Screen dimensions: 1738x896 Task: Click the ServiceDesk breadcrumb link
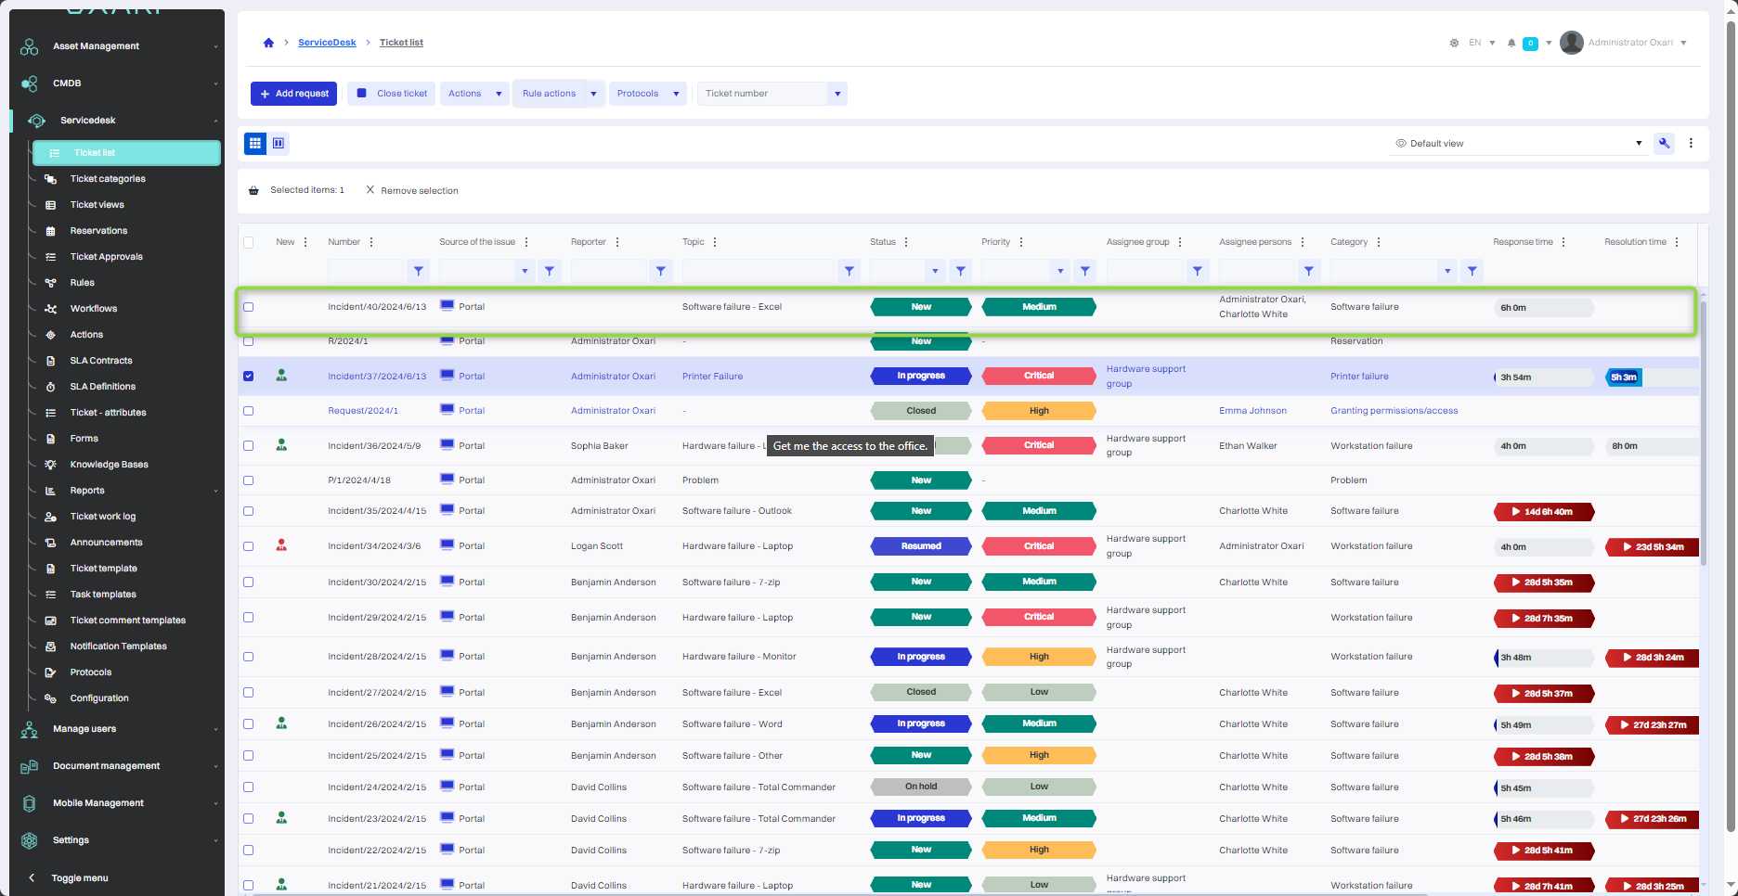[327, 43]
